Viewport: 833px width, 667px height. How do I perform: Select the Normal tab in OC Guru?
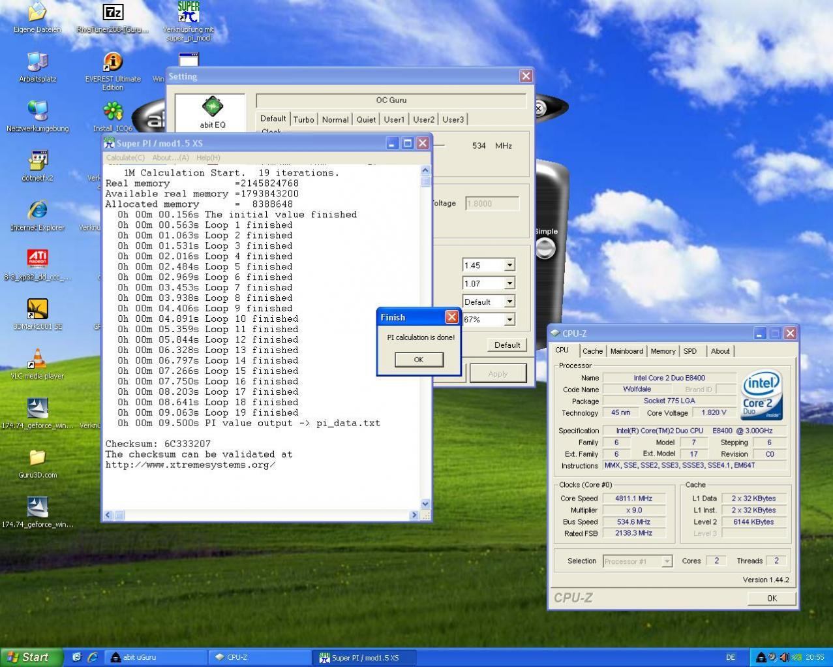pyautogui.click(x=335, y=119)
